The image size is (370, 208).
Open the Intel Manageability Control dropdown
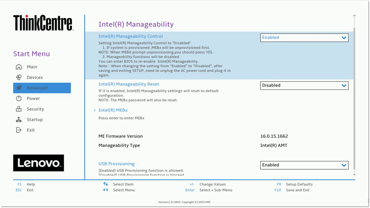(304, 37)
